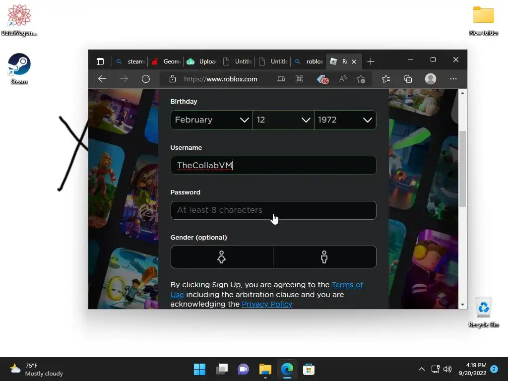
Task: Refresh the Roblox page
Action: tap(146, 79)
